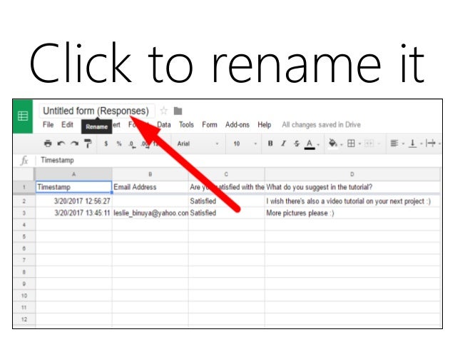Open the Arial font dropdown
This screenshot has height=342, width=455.
(x=198, y=144)
